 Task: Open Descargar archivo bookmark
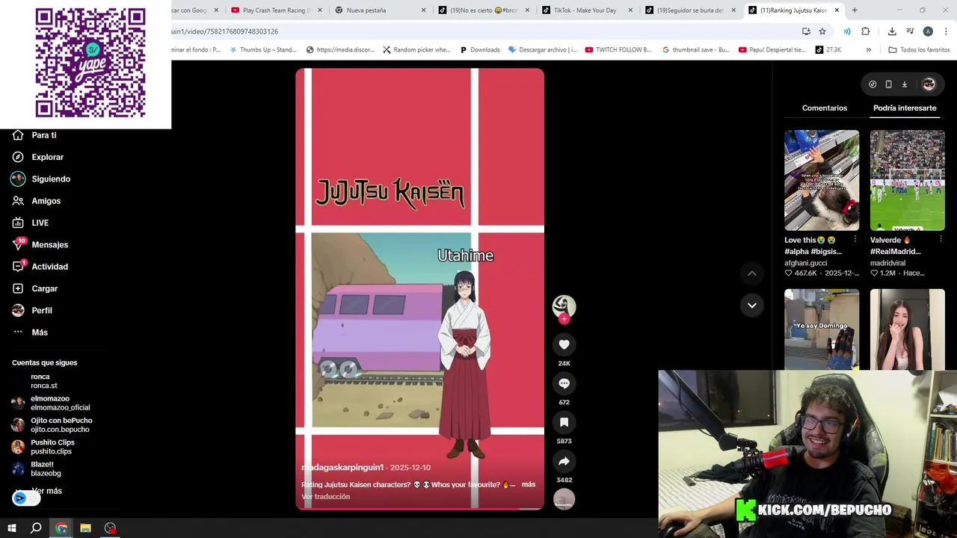[x=542, y=49]
